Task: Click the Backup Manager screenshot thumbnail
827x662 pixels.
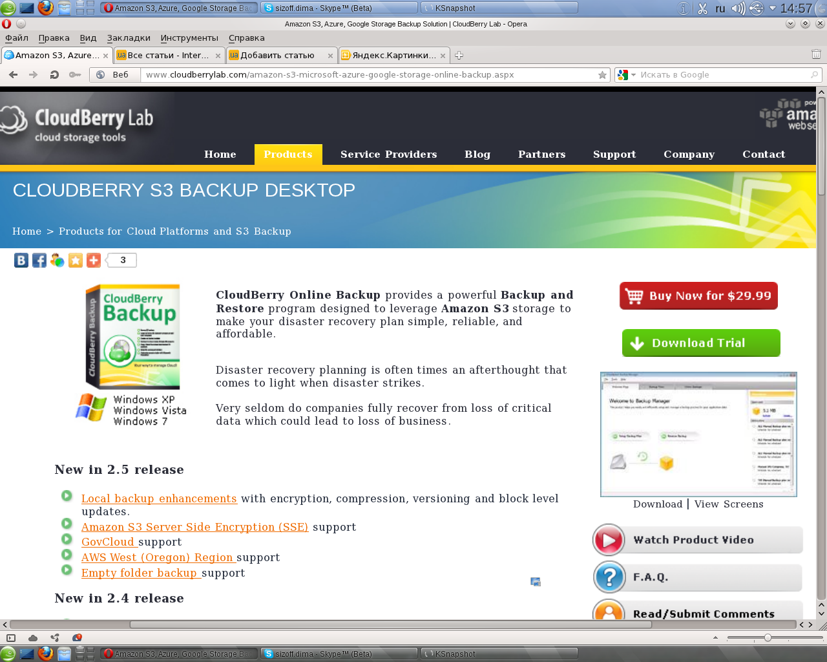Action: (698, 434)
